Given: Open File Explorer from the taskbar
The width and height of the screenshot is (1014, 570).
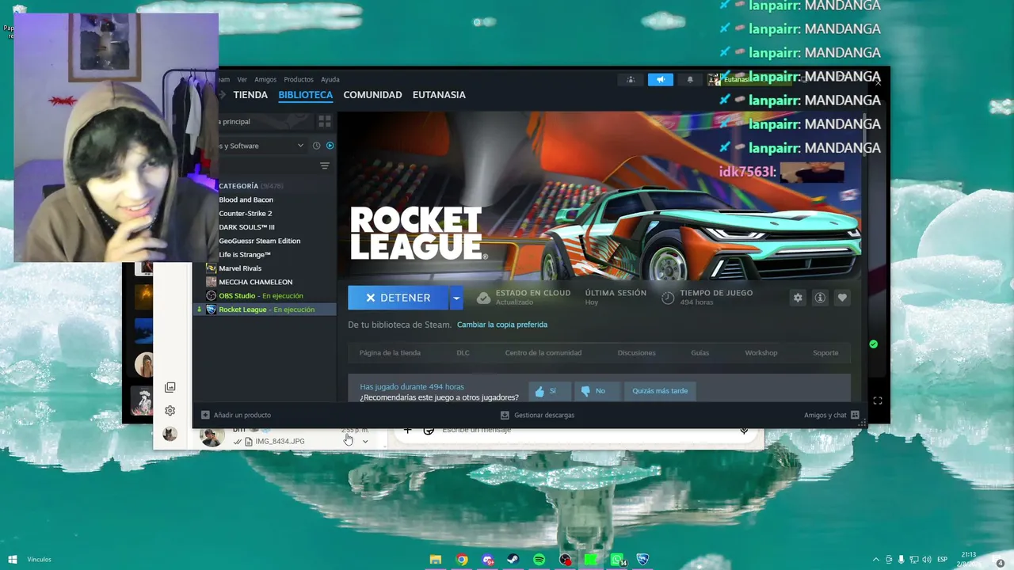Looking at the screenshot, I should coord(436,560).
